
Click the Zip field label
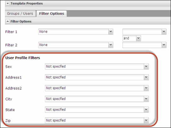click(x=8, y=121)
